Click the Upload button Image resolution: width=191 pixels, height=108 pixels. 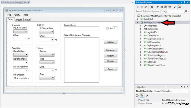coord(110,61)
